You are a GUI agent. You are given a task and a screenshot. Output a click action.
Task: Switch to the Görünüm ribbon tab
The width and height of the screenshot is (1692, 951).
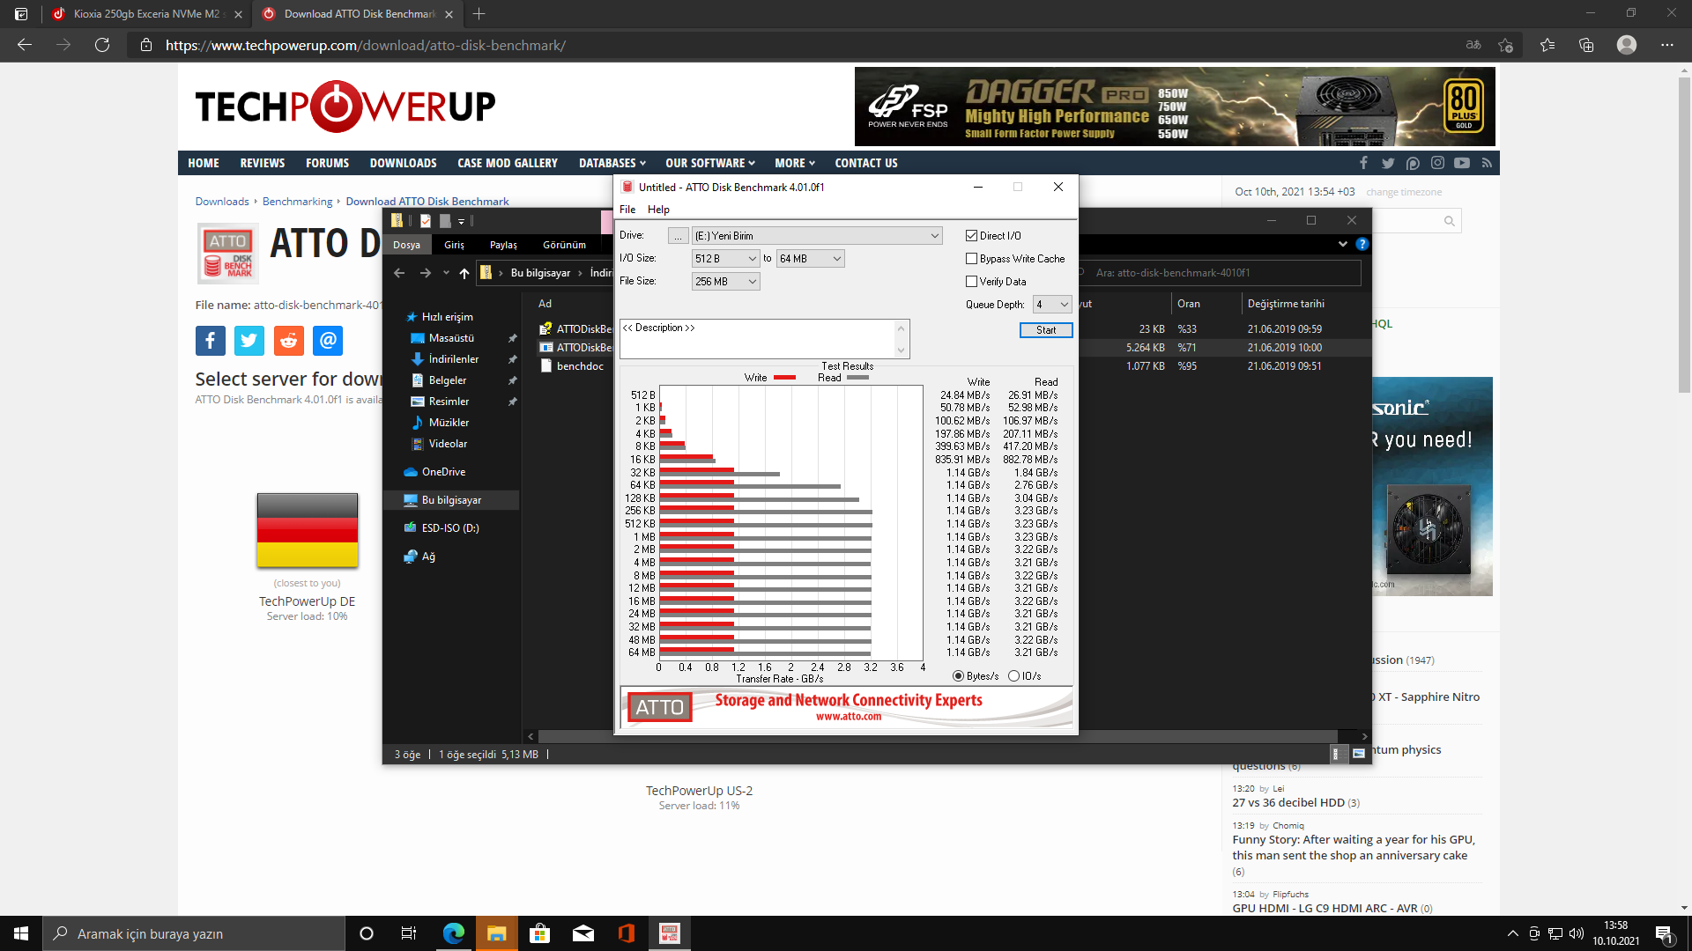coord(564,245)
